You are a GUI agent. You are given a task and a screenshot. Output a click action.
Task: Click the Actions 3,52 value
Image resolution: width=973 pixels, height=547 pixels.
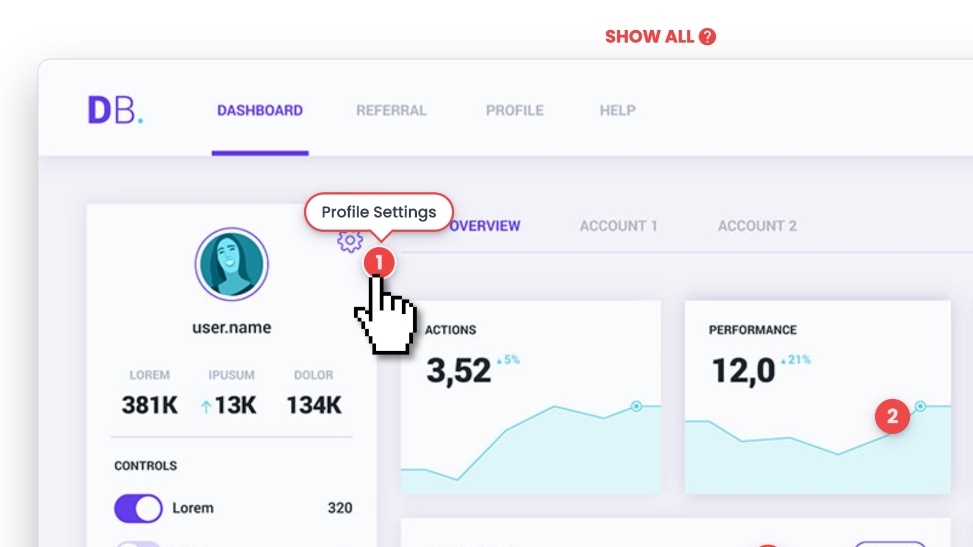coord(459,371)
